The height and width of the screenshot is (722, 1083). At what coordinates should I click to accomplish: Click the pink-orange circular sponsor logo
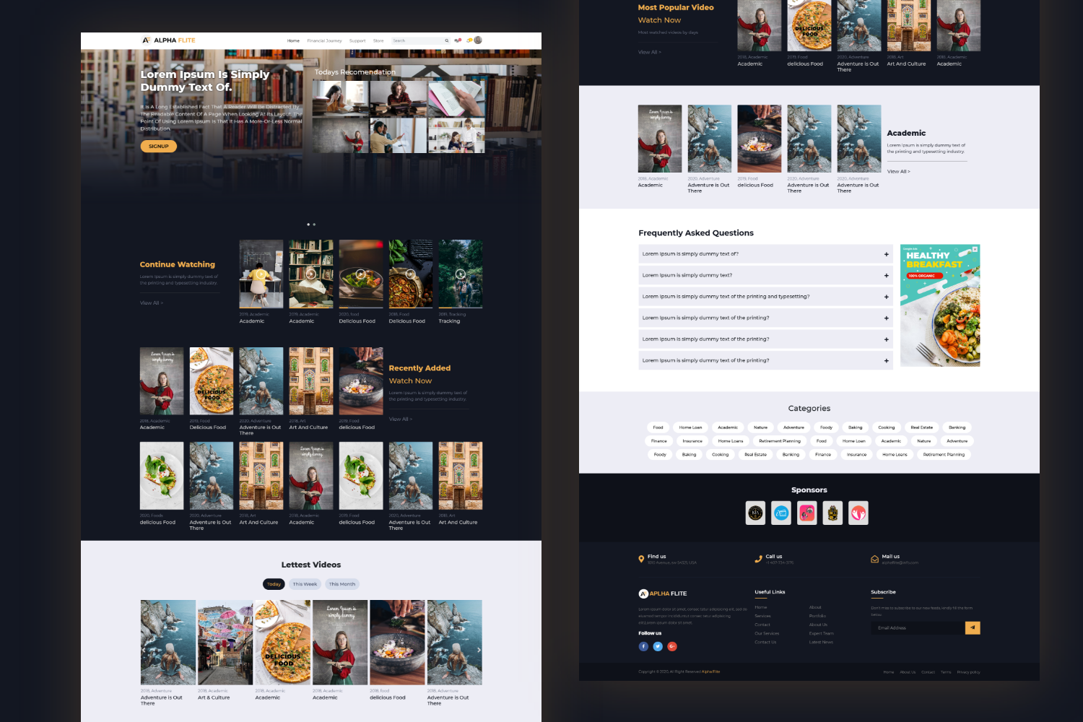(858, 513)
